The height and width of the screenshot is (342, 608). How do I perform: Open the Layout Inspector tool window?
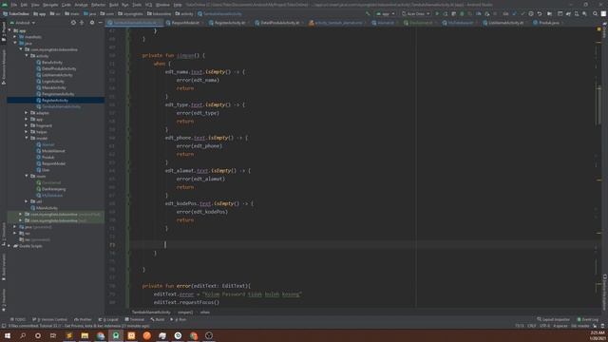click(553, 319)
